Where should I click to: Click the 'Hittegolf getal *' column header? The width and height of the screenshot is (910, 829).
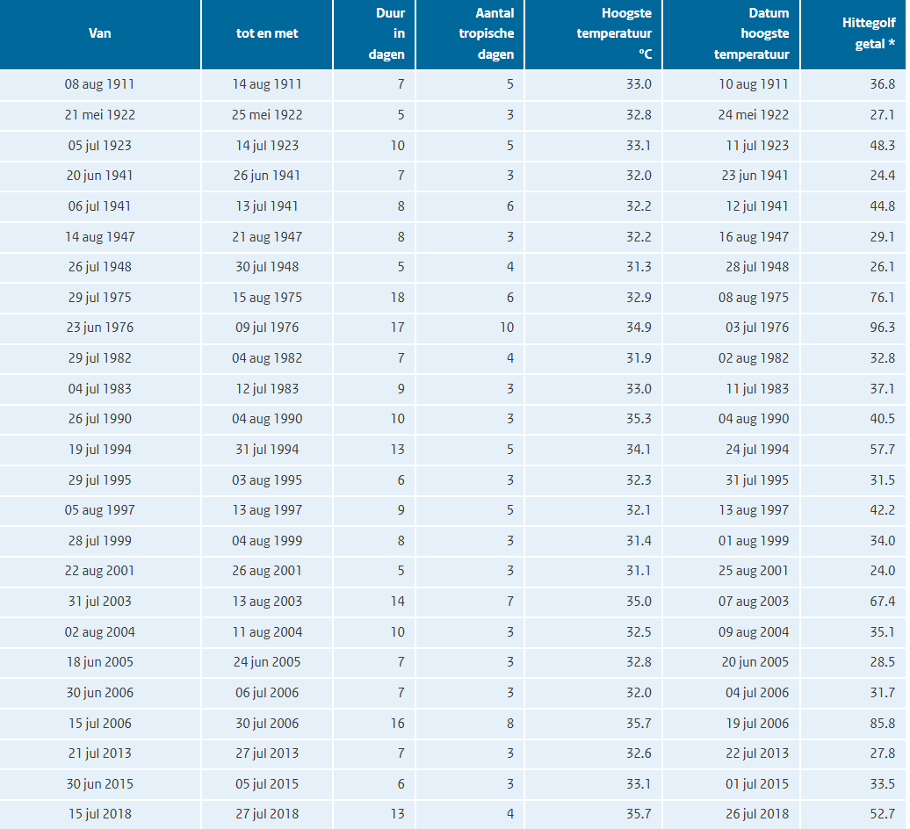(868, 33)
